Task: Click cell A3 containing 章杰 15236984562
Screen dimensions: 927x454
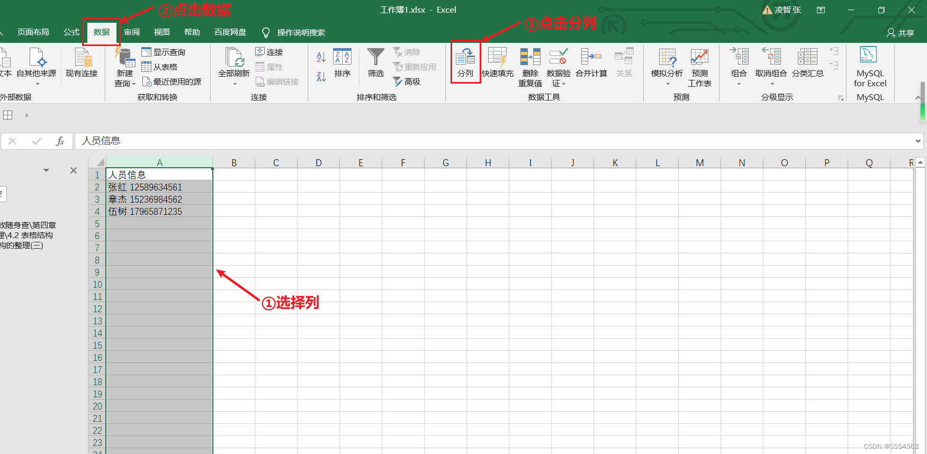Action: (x=159, y=199)
